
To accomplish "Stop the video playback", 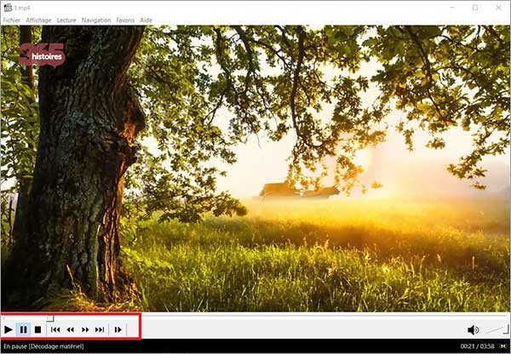I will [38, 329].
